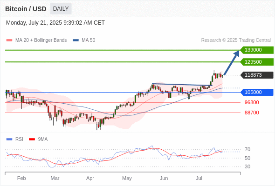Viewport: 275px width, 186px height.
Task: Click the RSI legend label
Action: (x=19, y=139)
